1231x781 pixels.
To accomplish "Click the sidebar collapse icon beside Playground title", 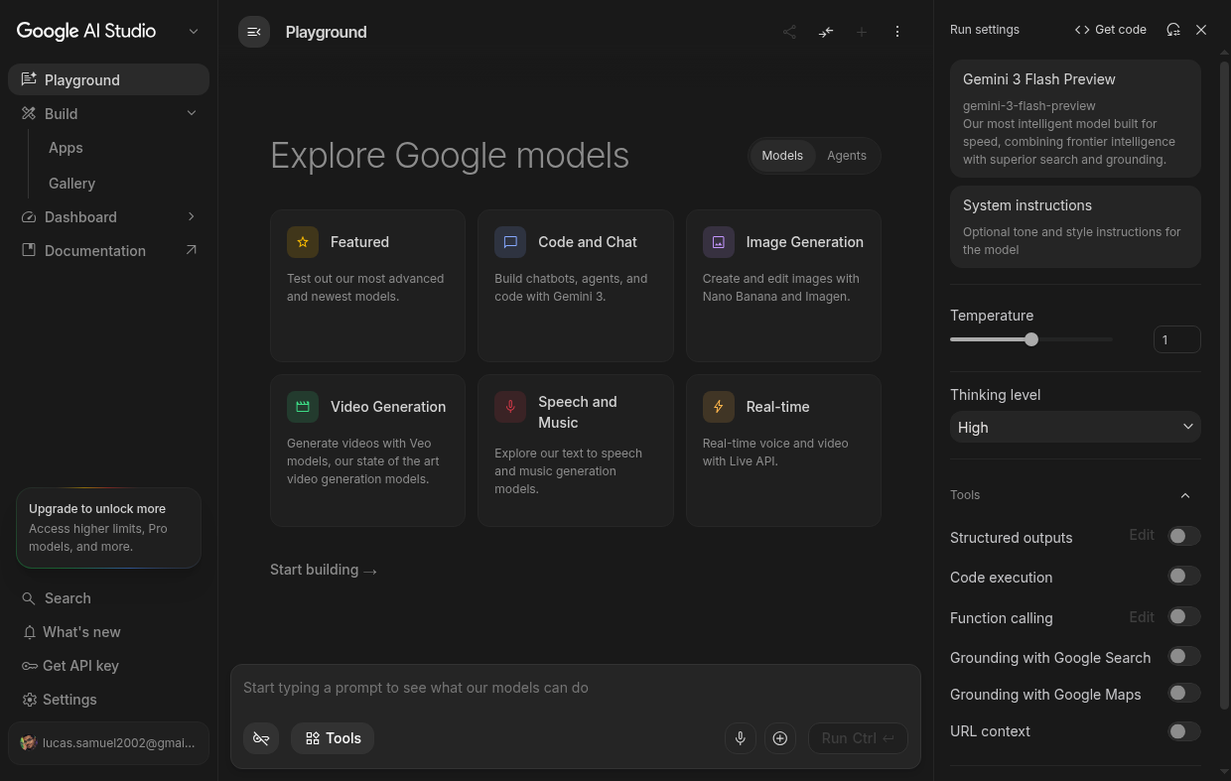I will (x=254, y=32).
